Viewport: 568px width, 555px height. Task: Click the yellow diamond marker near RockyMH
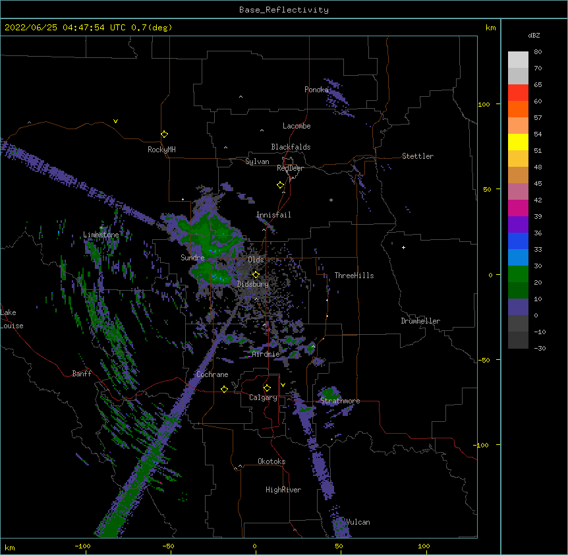tap(164, 134)
